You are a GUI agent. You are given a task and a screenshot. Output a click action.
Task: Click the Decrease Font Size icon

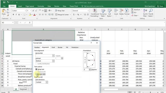(x=36, y=11)
